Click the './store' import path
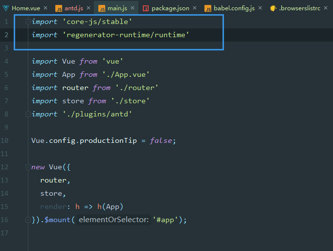 tap(131, 101)
